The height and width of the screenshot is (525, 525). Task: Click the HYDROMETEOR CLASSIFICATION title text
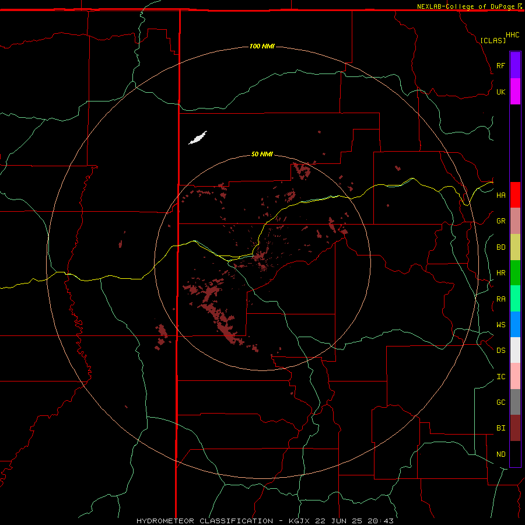[205, 521]
